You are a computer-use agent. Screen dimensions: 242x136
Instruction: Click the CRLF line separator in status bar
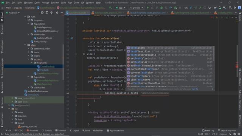(x=207, y=134)
